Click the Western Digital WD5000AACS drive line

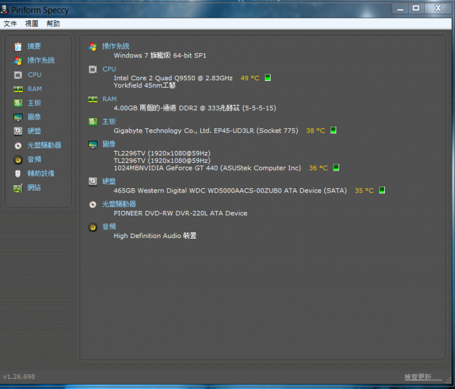point(230,191)
